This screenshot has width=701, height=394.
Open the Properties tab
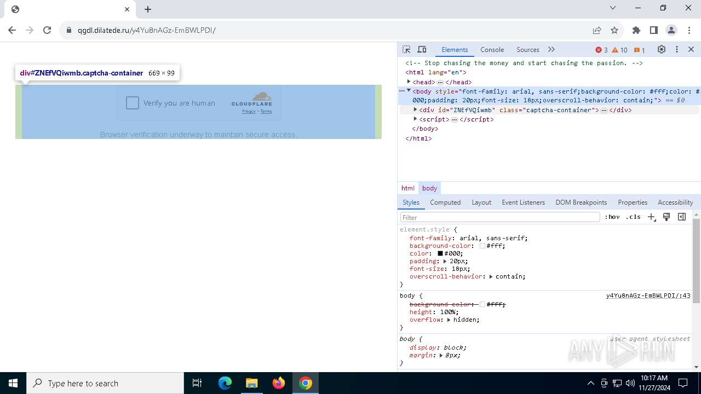click(633, 202)
